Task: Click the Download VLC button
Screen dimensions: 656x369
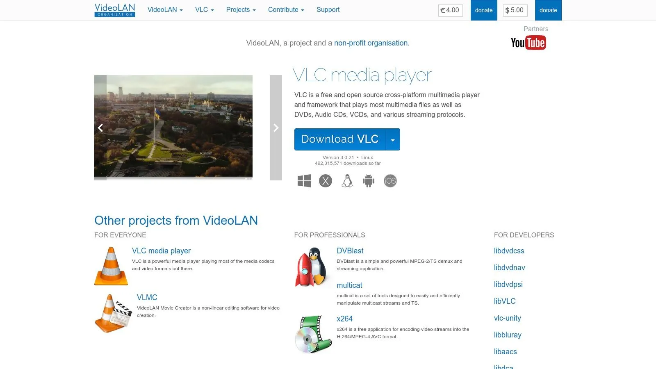Action: coord(339,139)
